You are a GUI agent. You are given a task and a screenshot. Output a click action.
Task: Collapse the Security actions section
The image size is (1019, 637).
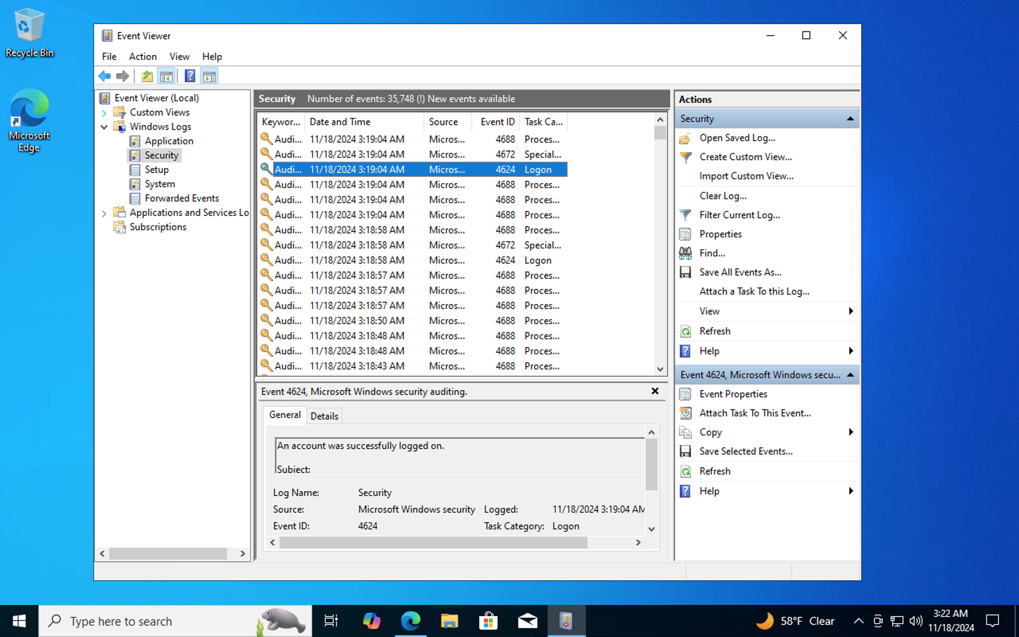(x=850, y=119)
